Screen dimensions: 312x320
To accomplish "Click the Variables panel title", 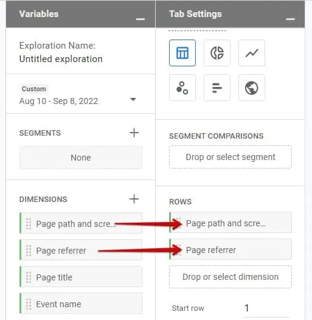I will tap(39, 14).
